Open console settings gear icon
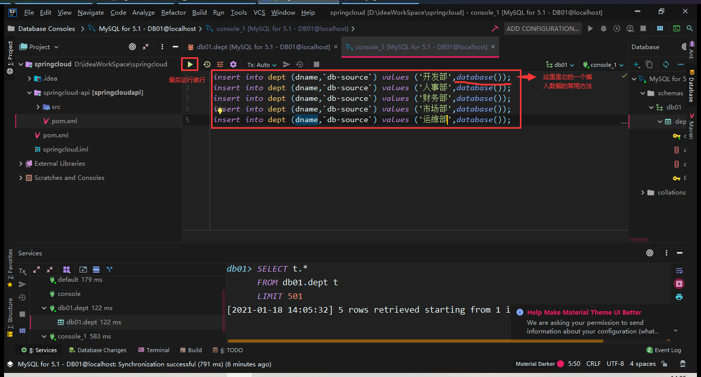Screen dimensions: 701x377 point(233,64)
